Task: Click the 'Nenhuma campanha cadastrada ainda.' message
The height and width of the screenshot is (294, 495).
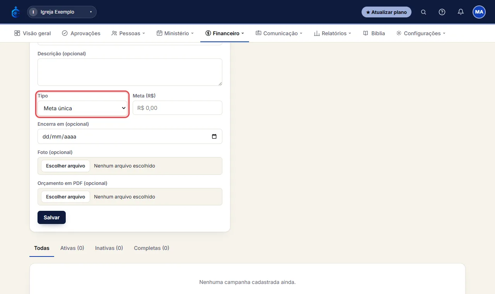Action: (x=247, y=282)
